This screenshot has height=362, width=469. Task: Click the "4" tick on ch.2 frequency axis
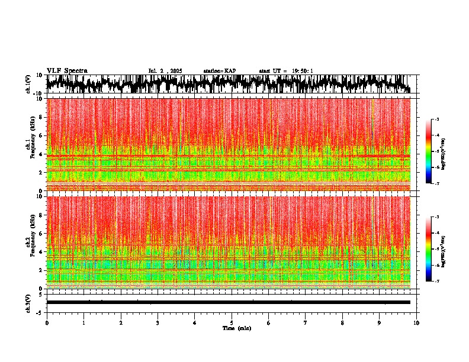click(41, 252)
